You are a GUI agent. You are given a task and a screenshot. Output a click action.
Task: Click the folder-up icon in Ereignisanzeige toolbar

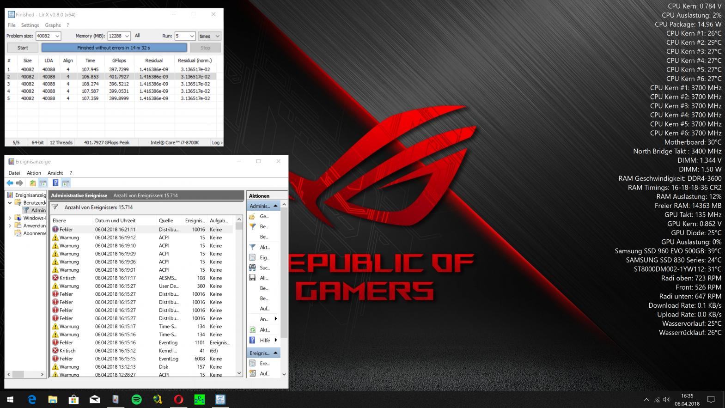tap(33, 183)
